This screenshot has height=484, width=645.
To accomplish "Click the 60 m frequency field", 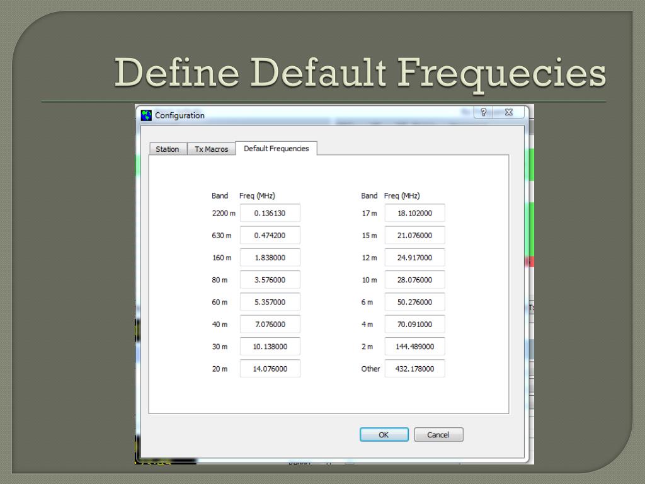I will [270, 302].
